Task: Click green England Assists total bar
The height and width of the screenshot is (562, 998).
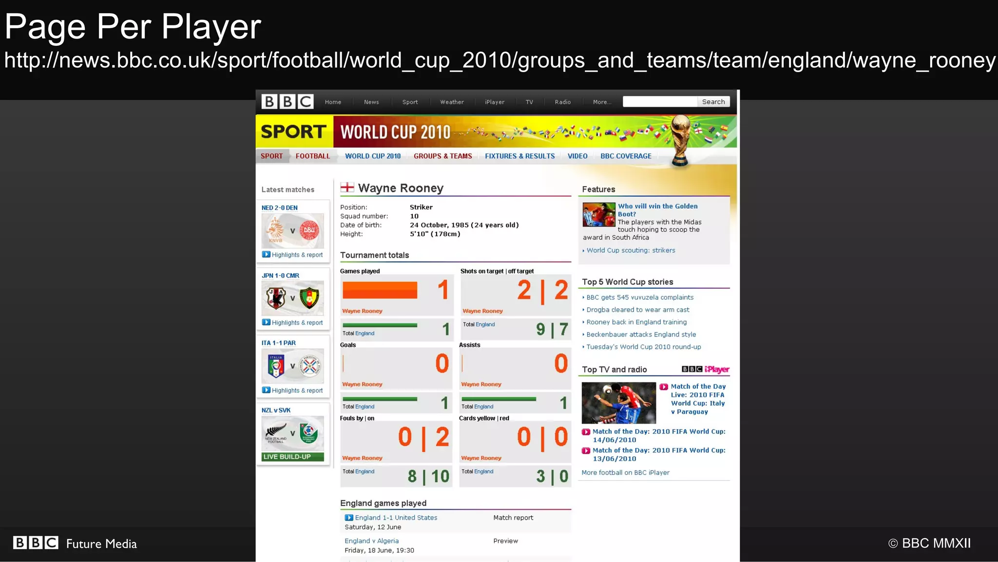Action: tap(499, 399)
